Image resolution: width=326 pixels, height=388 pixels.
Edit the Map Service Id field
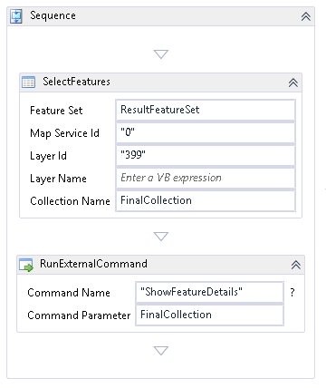tap(206, 132)
